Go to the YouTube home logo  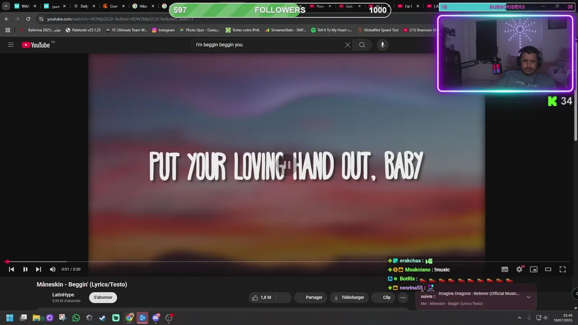pos(36,45)
